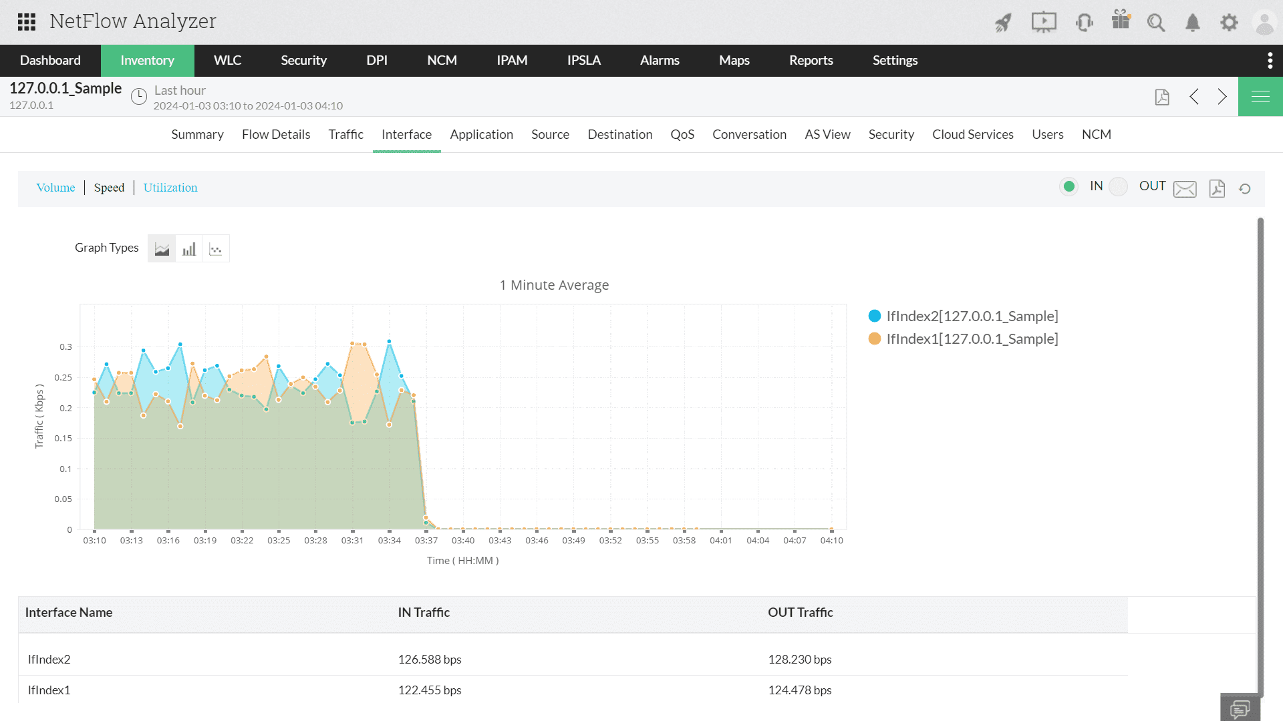This screenshot has height=721, width=1283.
Task: Switch to Utilization view
Action: tap(170, 188)
